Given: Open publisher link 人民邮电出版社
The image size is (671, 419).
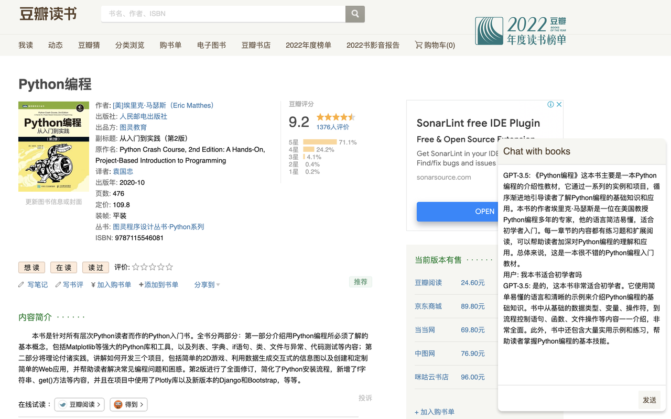Looking at the screenshot, I should [144, 116].
